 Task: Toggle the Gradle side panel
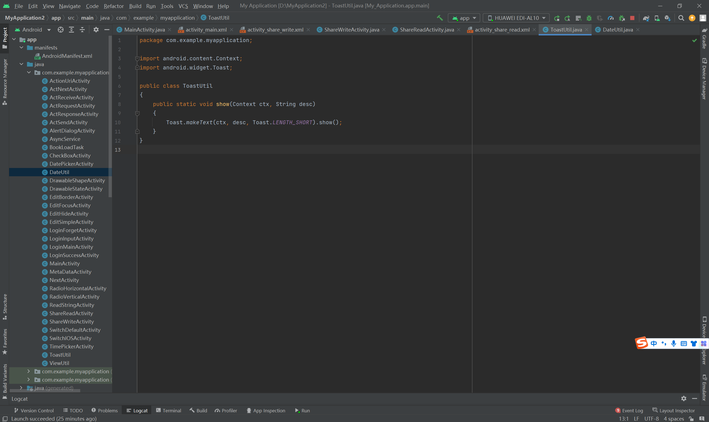pyautogui.click(x=705, y=39)
